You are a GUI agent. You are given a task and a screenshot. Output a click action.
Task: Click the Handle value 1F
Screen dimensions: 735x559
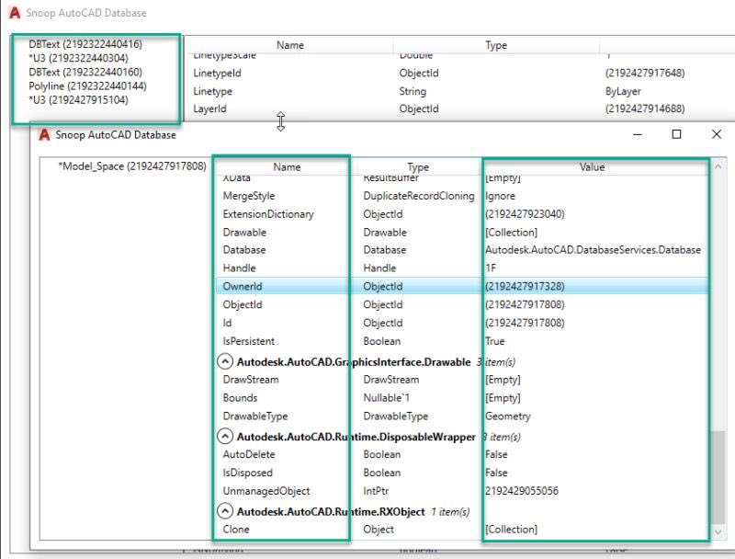pos(491,268)
